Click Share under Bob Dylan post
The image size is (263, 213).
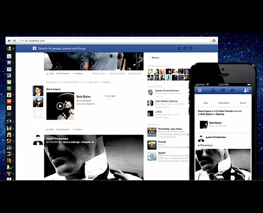pos(78,129)
